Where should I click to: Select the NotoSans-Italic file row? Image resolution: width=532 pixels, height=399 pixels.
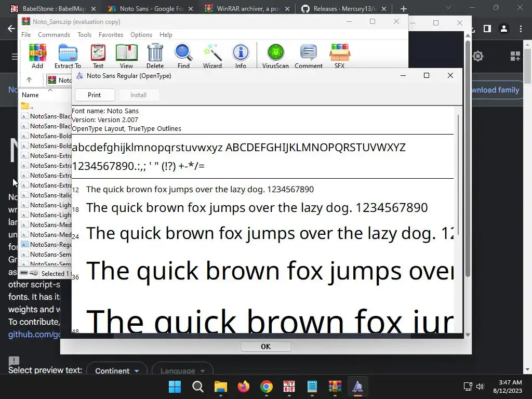click(46, 195)
